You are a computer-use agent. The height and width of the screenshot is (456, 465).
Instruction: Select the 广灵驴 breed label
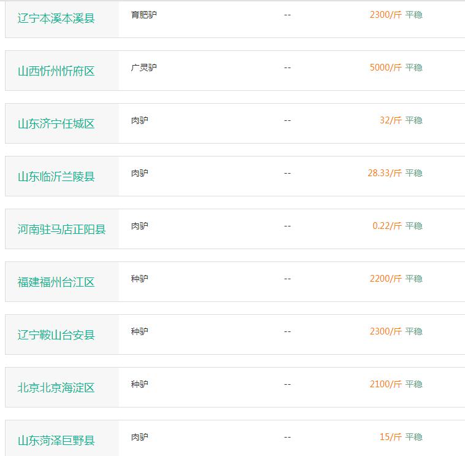144,68
